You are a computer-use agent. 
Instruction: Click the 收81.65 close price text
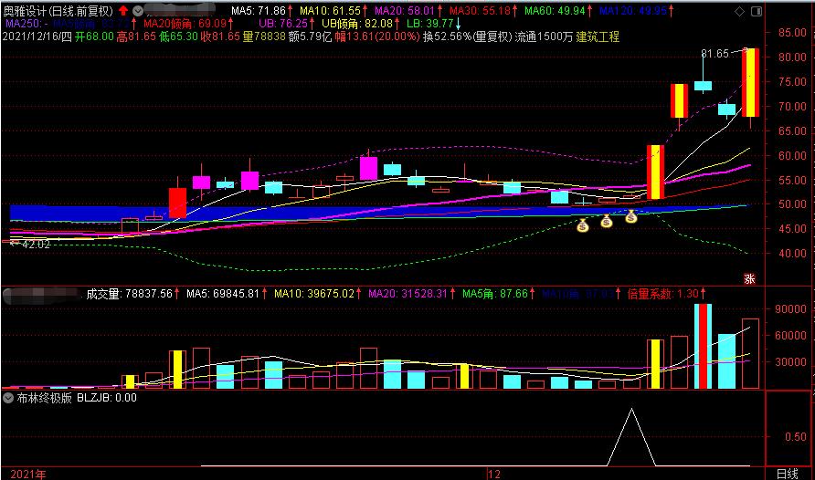tap(220, 37)
